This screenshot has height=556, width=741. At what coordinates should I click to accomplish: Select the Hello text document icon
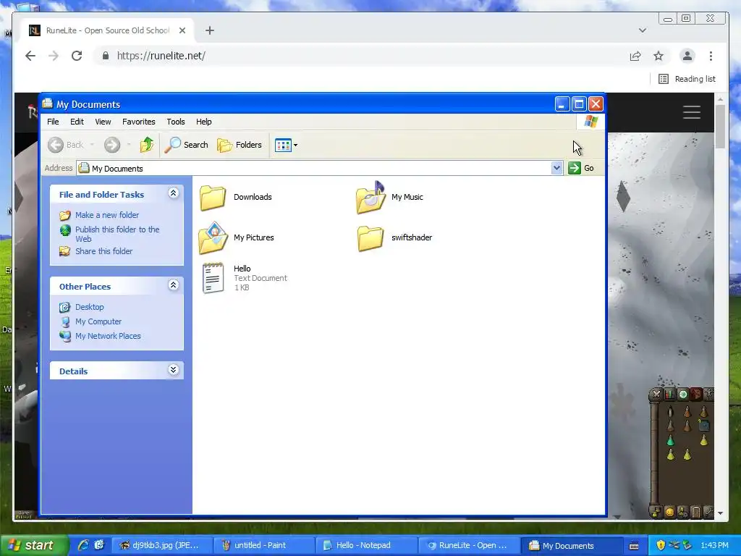pyautogui.click(x=213, y=278)
